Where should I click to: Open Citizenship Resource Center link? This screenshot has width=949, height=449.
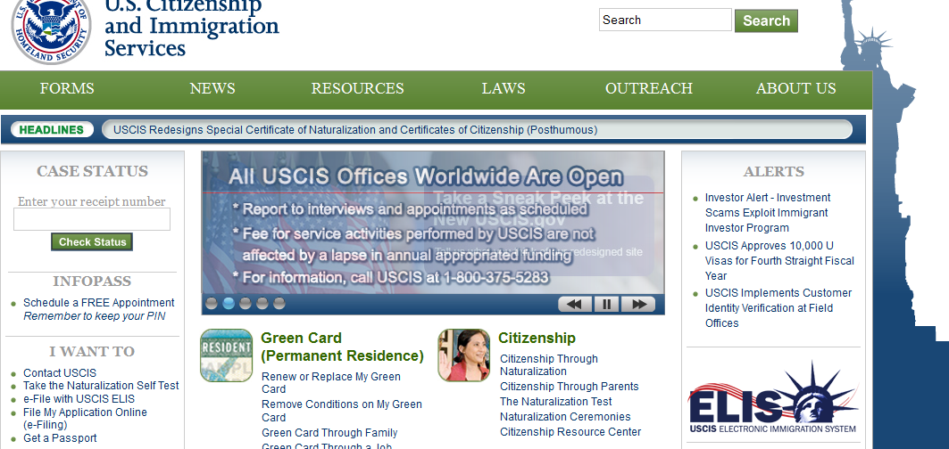pyautogui.click(x=570, y=431)
